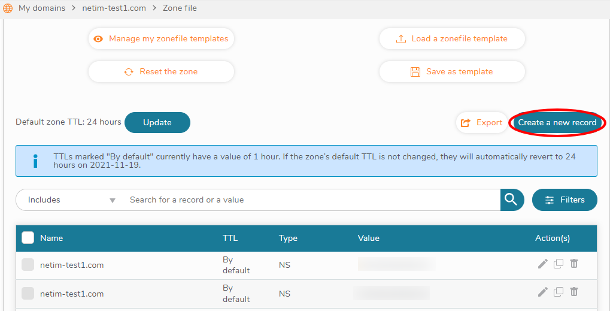
Task: Click Manage my zonefile templates
Action: (x=161, y=39)
